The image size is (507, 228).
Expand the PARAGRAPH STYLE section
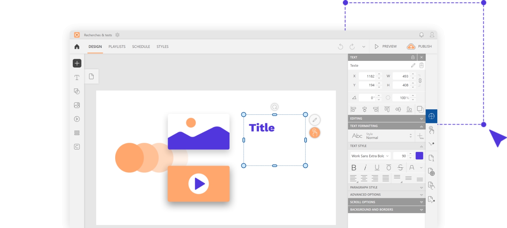pyautogui.click(x=387, y=188)
